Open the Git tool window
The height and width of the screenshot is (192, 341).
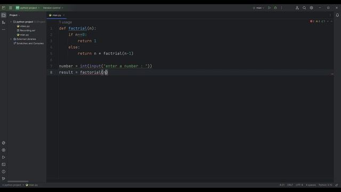[4, 179]
